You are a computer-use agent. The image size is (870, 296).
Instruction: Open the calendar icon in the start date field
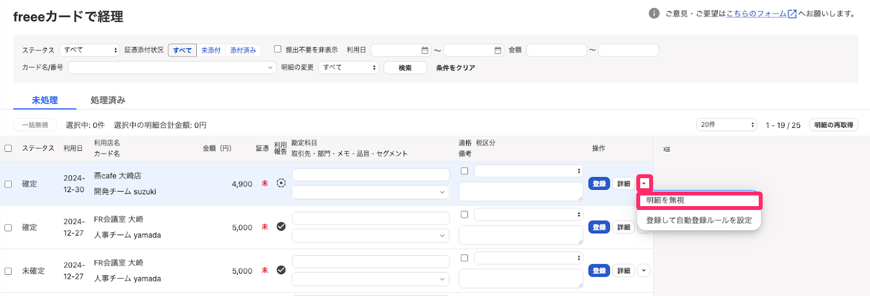pyautogui.click(x=424, y=50)
